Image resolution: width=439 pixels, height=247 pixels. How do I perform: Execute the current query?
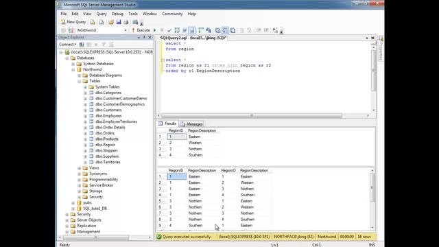[141, 30]
